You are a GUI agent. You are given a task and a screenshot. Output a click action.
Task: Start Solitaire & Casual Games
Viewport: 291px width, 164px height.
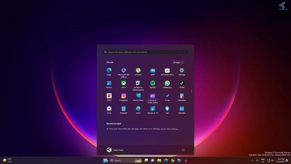coord(138,85)
